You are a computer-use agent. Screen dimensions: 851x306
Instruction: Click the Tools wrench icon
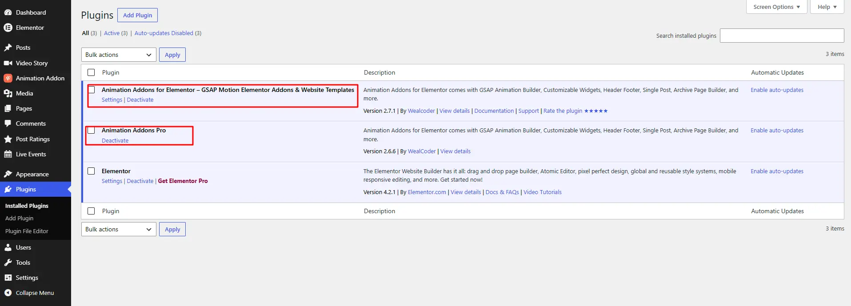pyautogui.click(x=8, y=262)
